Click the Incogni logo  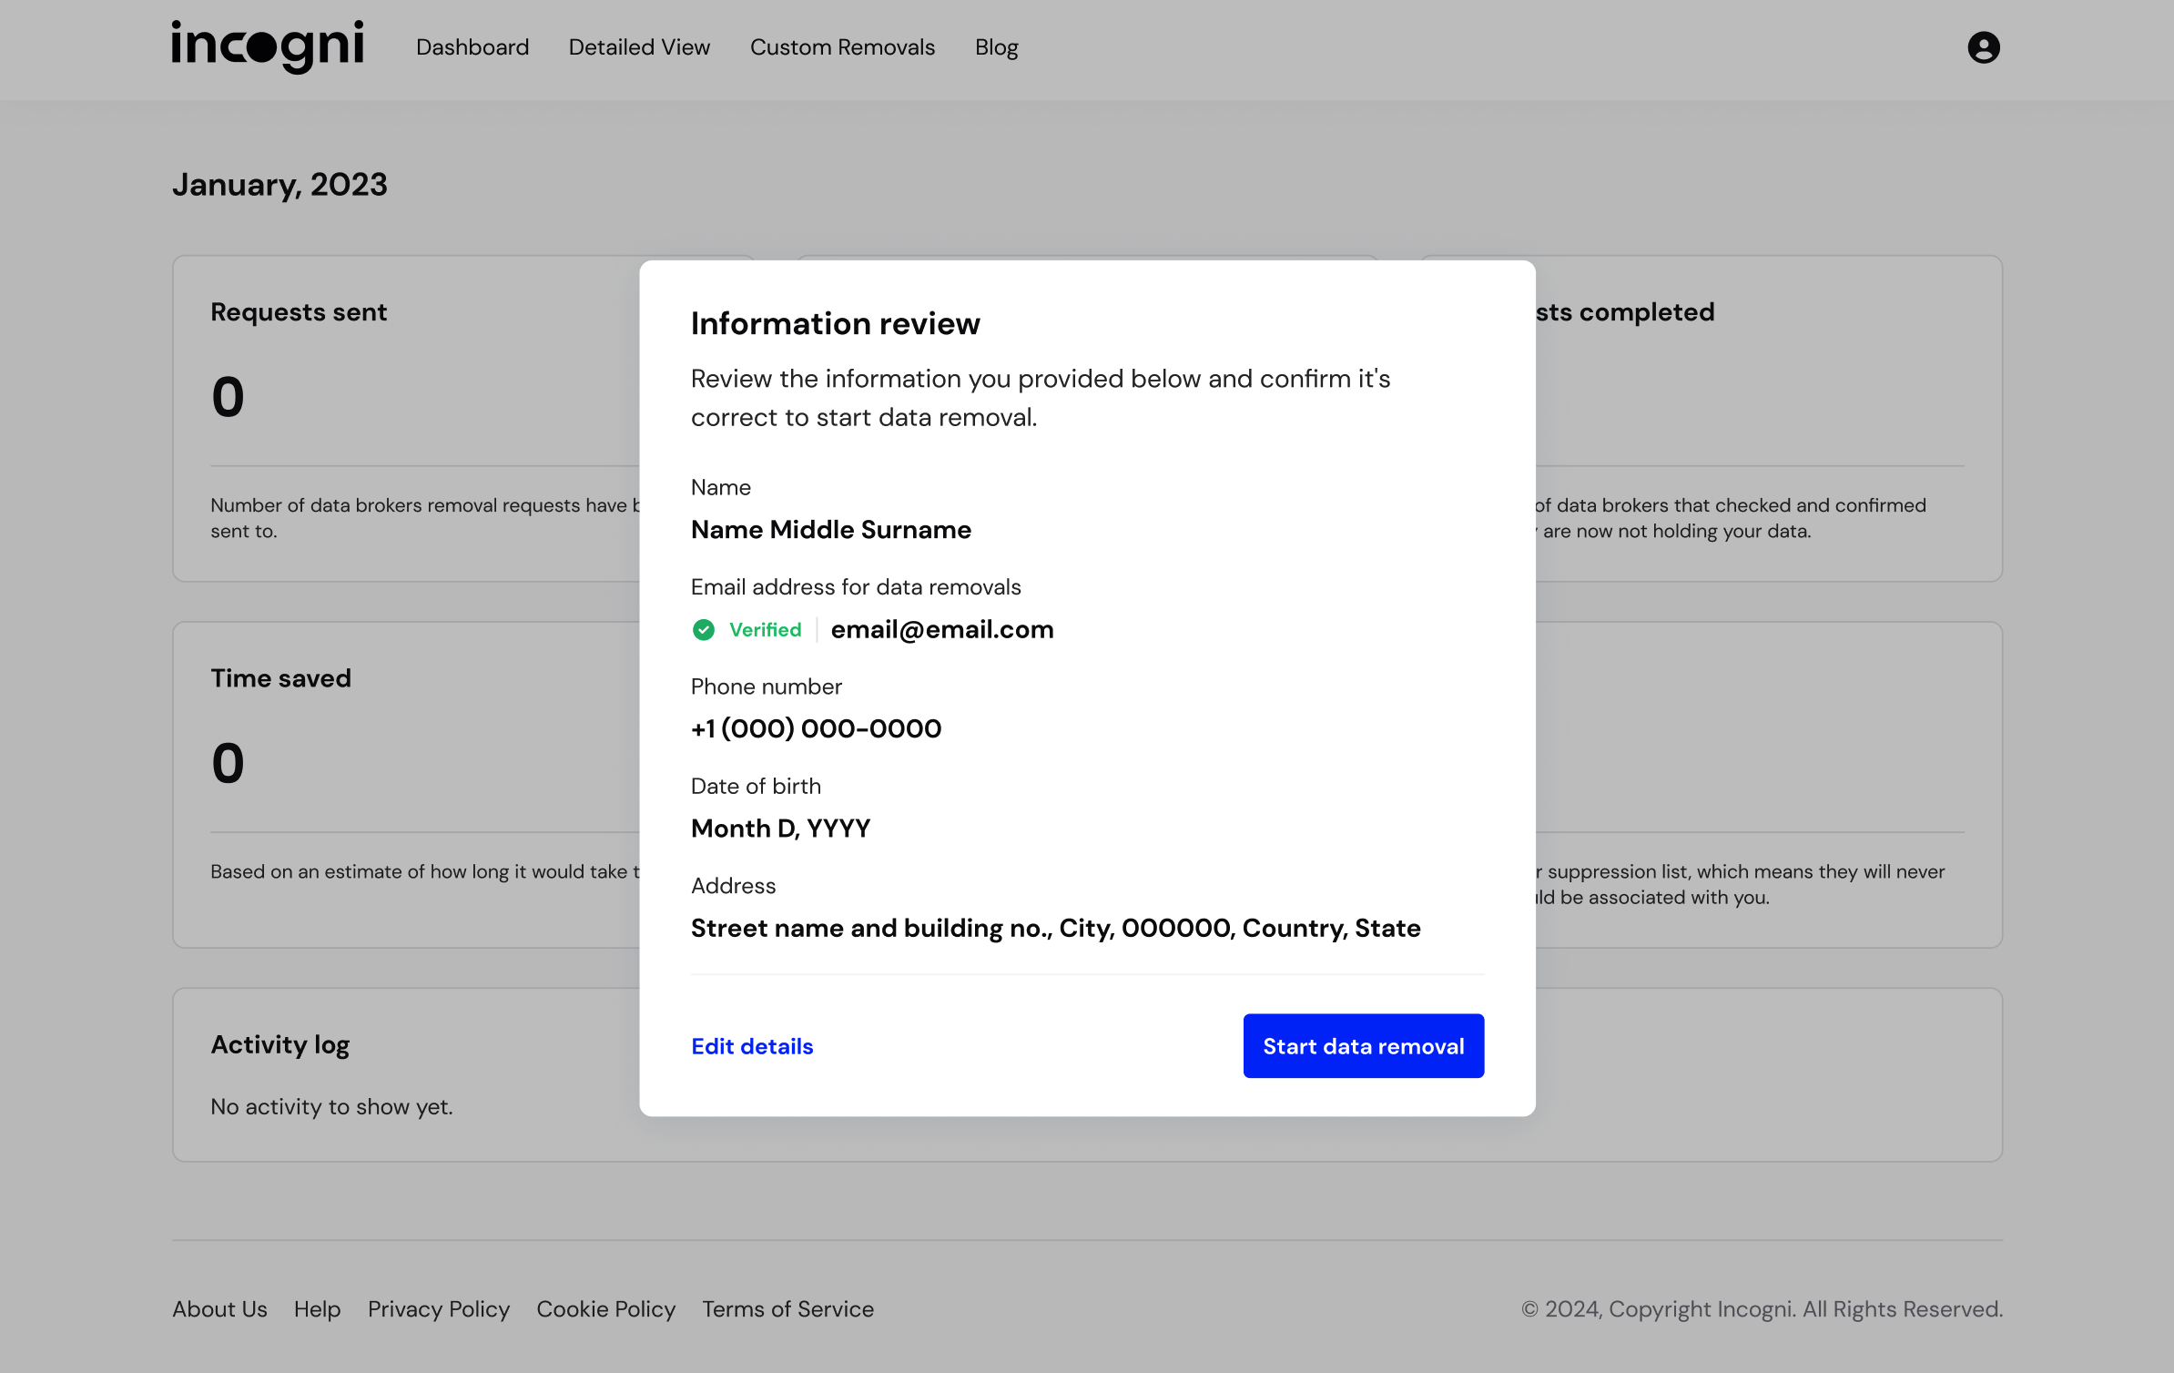click(x=267, y=47)
